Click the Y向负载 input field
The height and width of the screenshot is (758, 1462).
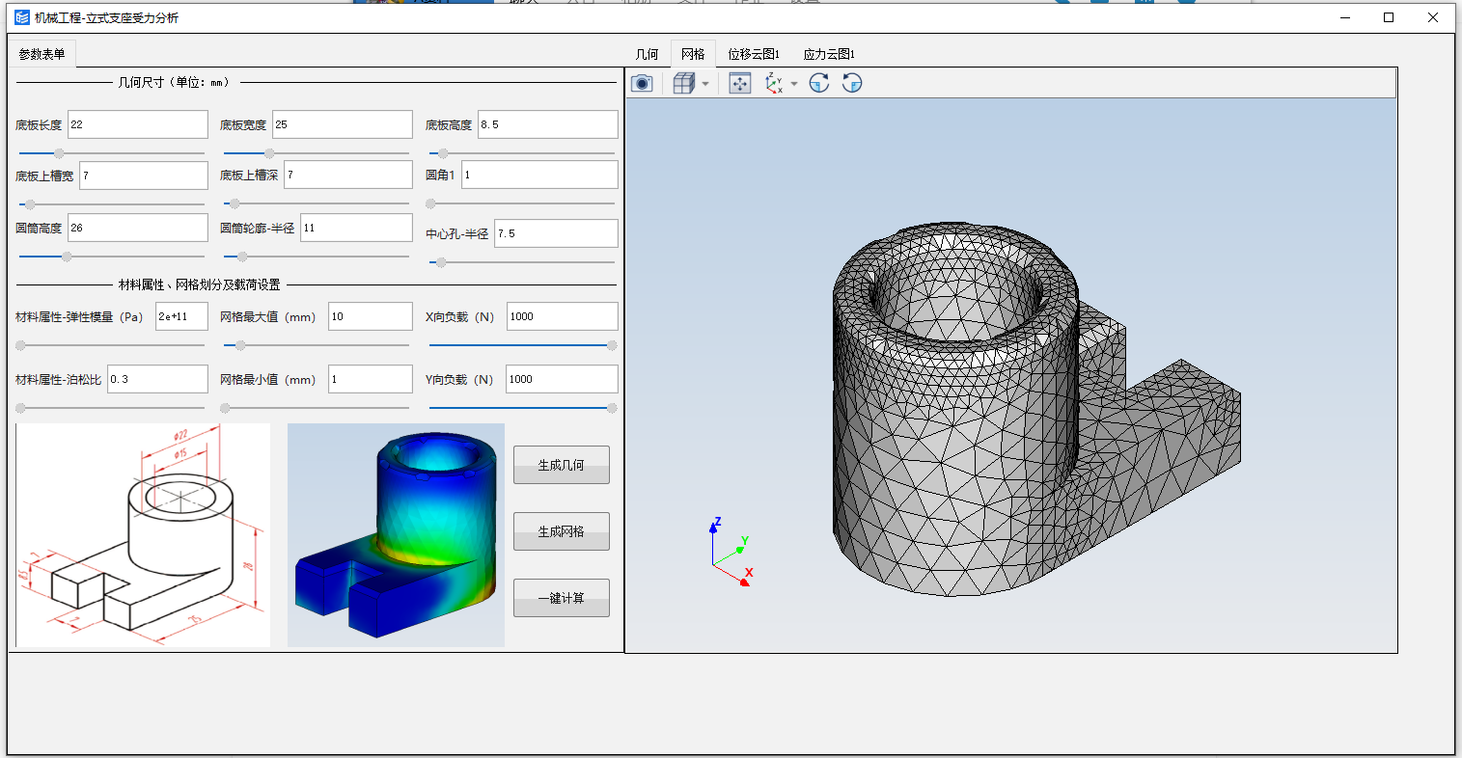point(563,379)
